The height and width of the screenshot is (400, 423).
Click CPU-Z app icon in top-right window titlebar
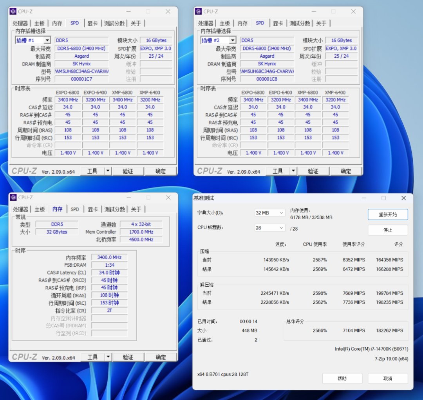(198, 11)
